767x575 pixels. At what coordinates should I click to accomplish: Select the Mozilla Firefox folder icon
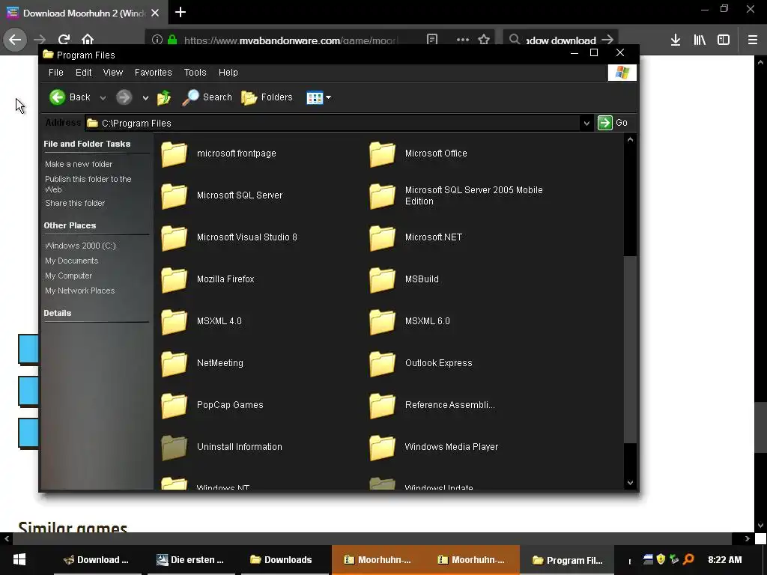click(174, 280)
